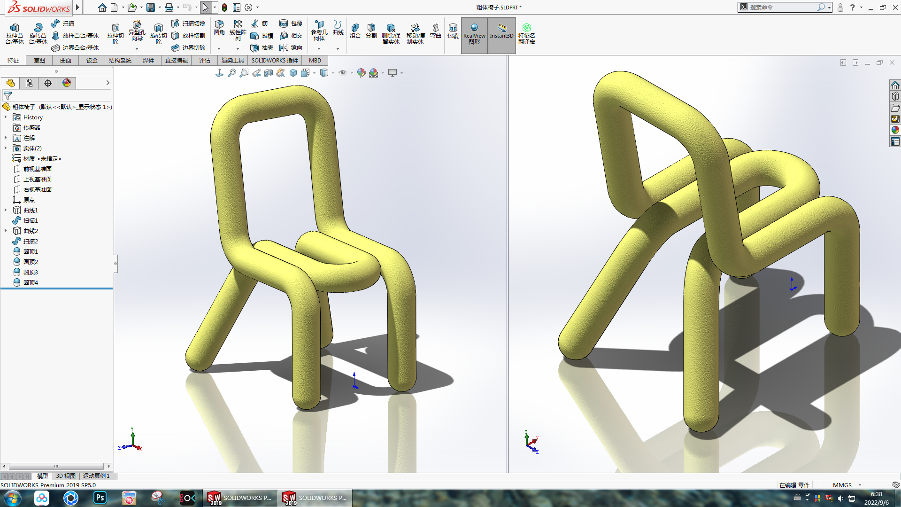Open the 参考几何体 reference geometry tool
The image size is (901, 507).
(x=319, y=31)
